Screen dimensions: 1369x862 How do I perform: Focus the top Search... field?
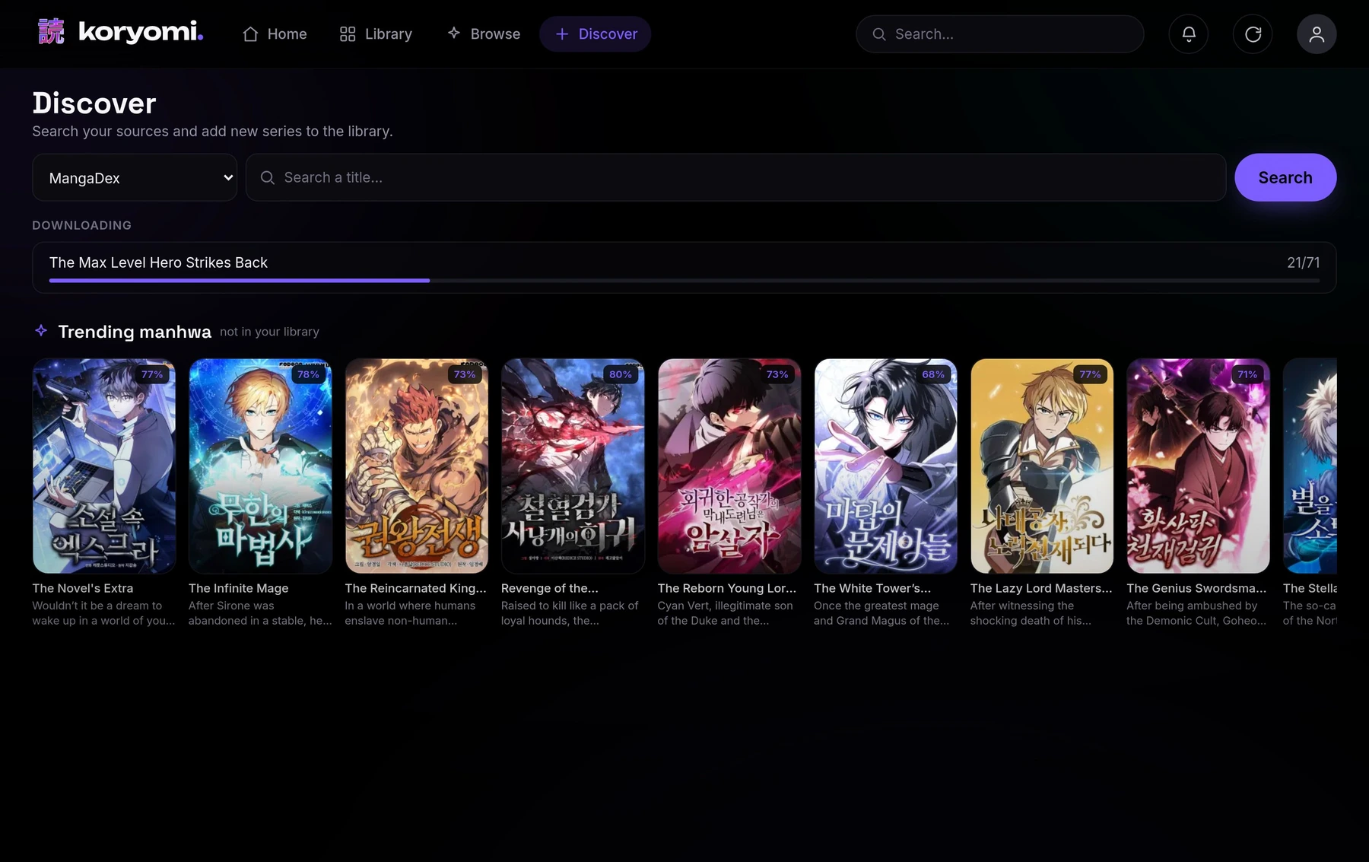(999, 34)
